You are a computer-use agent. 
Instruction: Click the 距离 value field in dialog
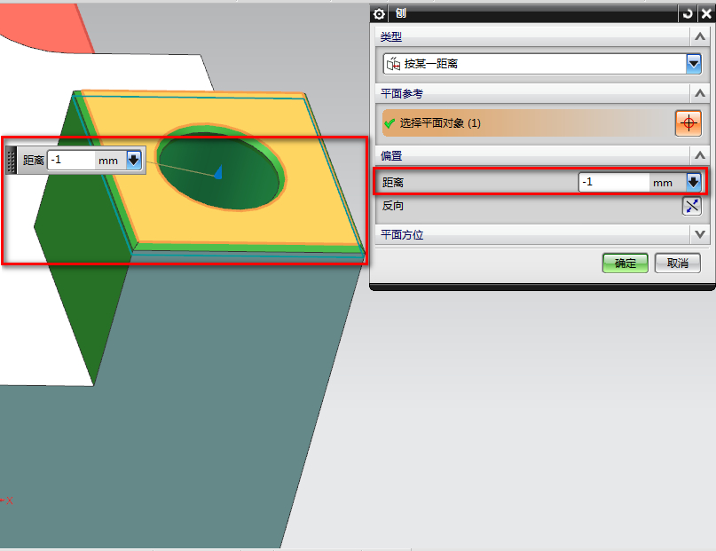[x=613, y=182]
